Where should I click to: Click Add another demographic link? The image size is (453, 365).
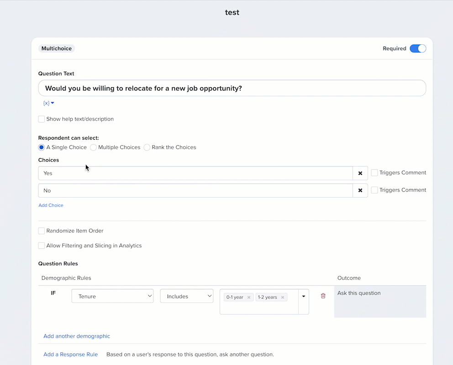pyautogui.click(x=77, y=336)
